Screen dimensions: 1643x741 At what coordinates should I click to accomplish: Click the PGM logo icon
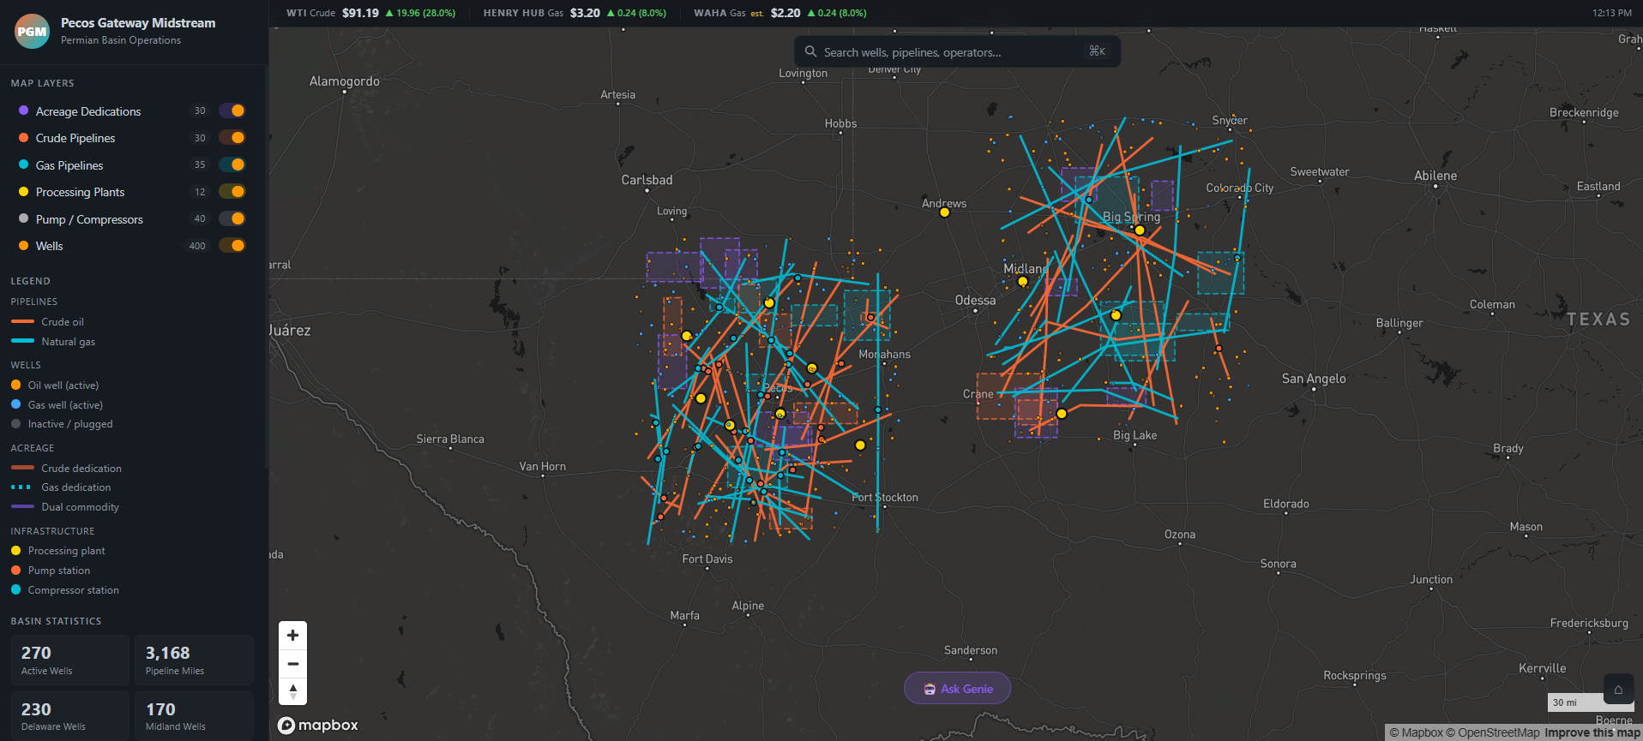[x=33, y=32]
